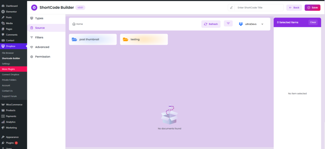325x149 pixels.
Task: Click the Source tab clipboard icon
Action: pyautogui.click(x=31, y=28)
